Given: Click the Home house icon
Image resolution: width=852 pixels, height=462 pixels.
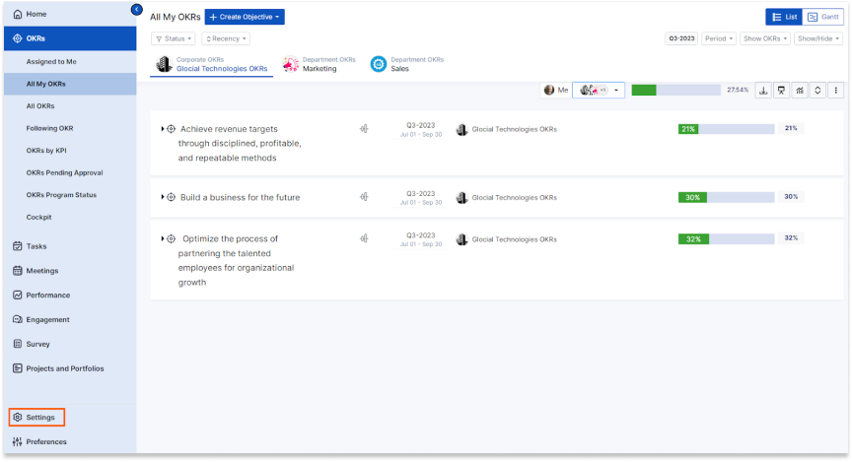Looking at the screenshot, I should (x=18, y=14).
